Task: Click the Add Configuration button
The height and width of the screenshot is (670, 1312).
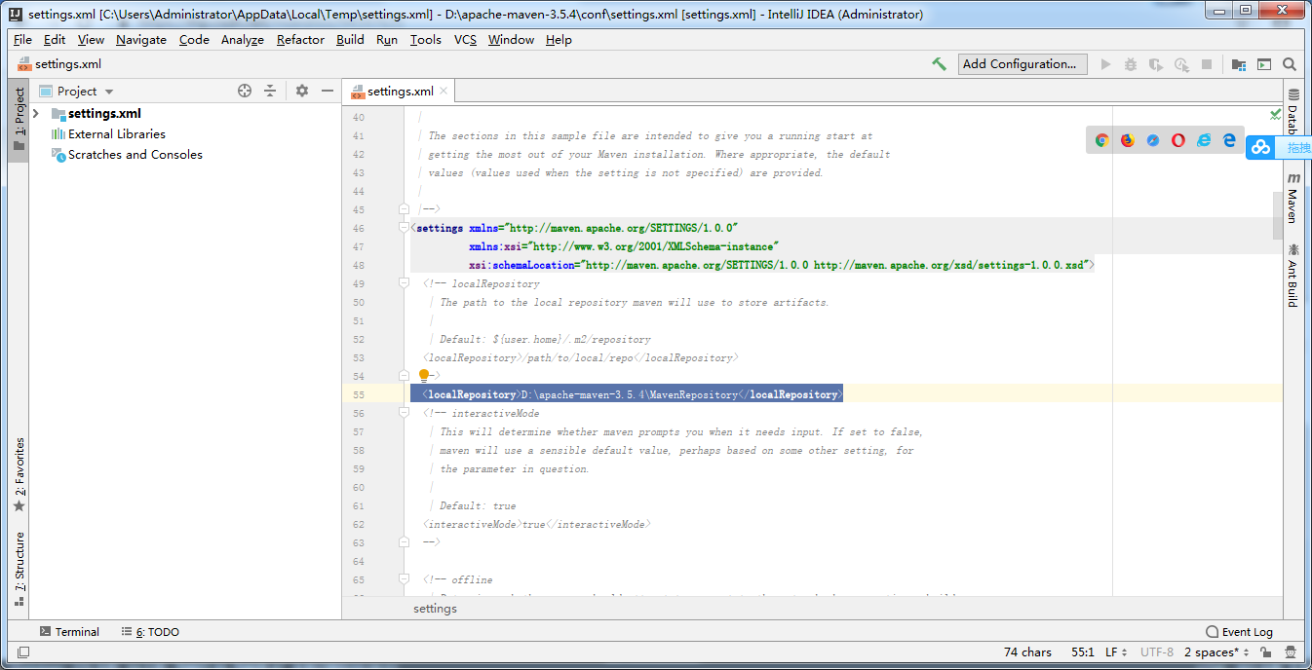Action: click(x=1023, y=63)
